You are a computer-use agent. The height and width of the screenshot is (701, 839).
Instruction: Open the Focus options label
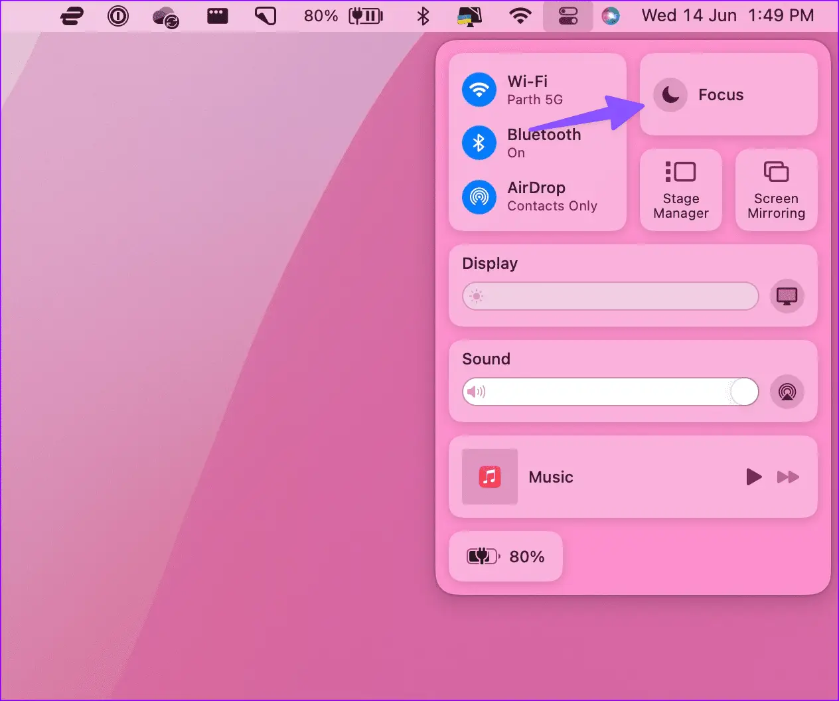pos(721,95)
